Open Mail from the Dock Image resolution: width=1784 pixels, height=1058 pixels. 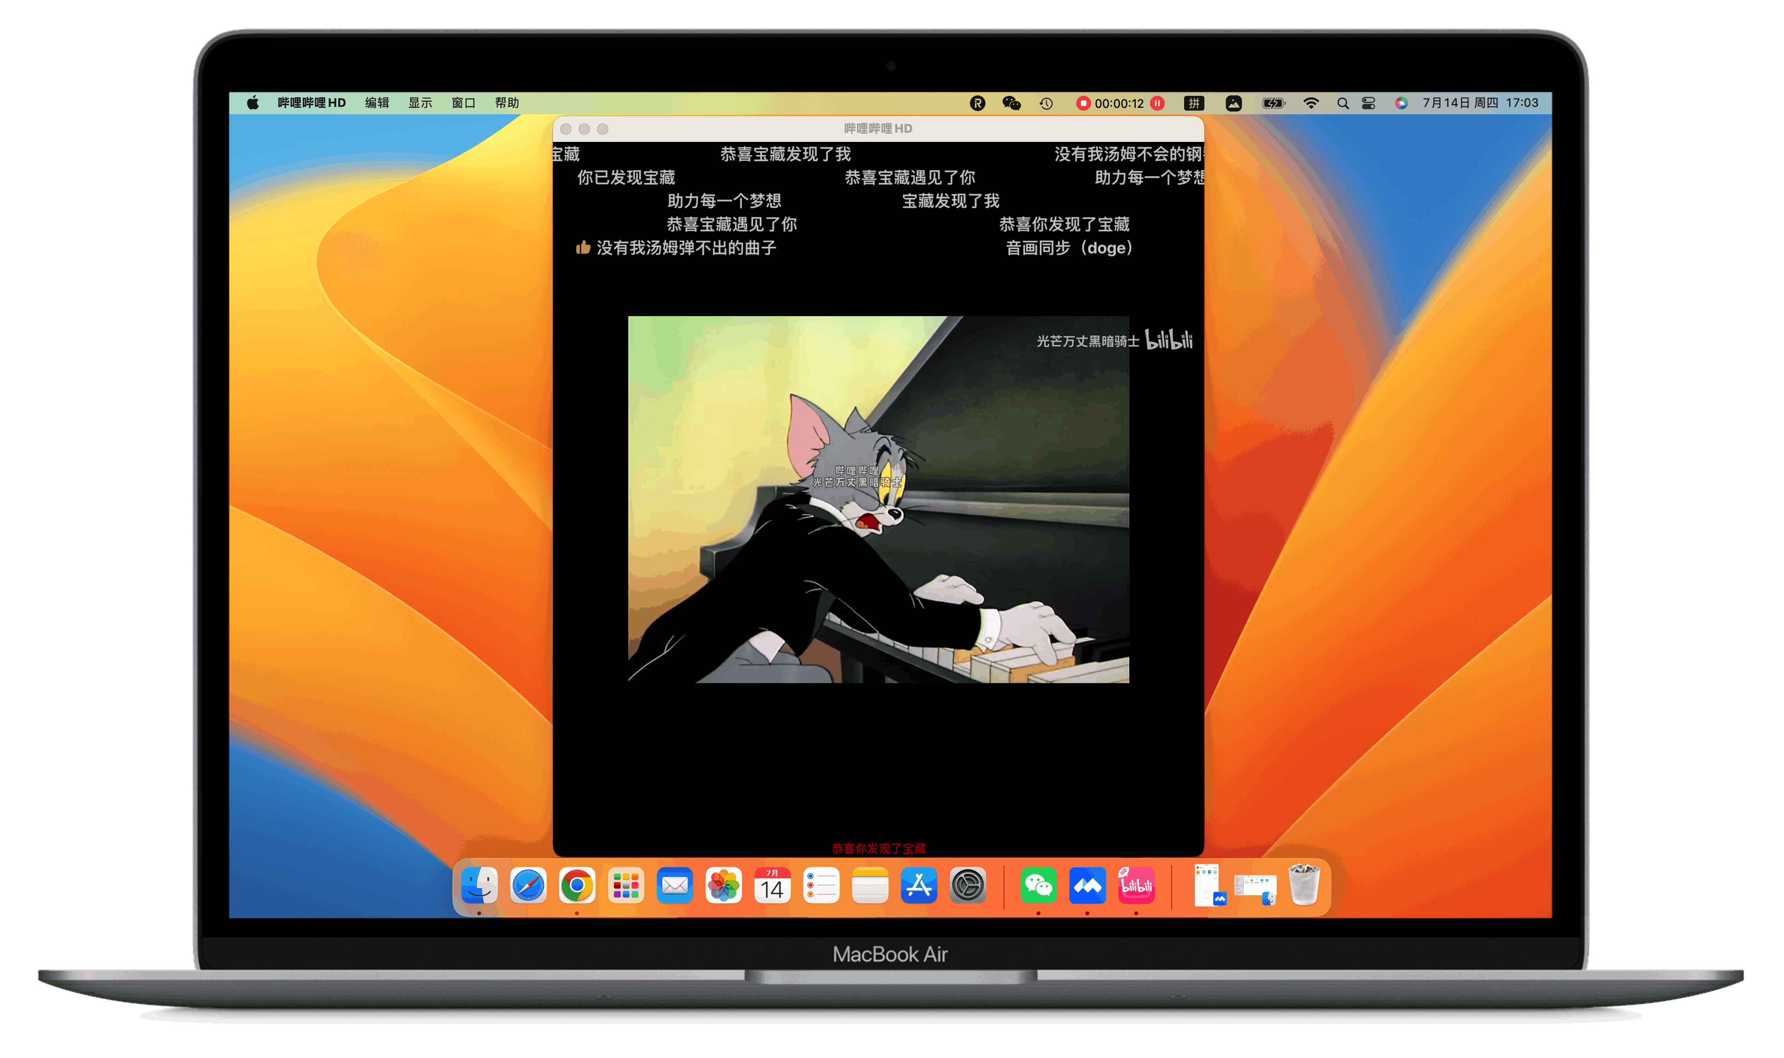point(675,886)
